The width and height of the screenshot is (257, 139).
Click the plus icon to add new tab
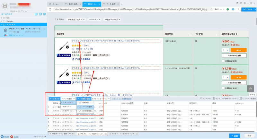point(122,4)
